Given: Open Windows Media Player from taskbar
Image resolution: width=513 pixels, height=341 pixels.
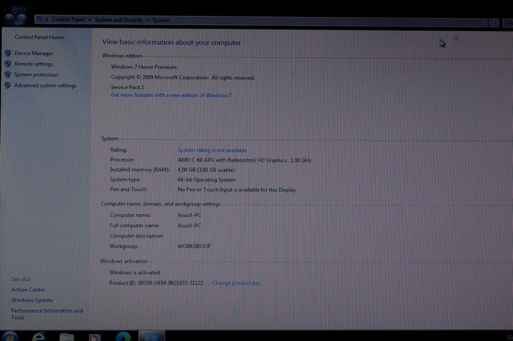Looking at the screenshot, I should click(x=95, y=336).
